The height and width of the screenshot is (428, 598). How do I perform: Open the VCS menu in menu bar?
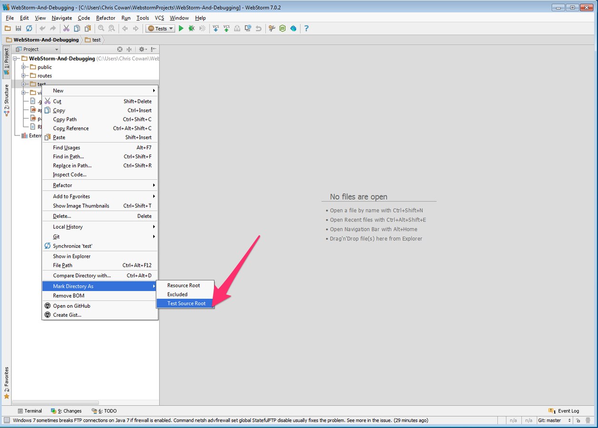[x=159, y=18]
